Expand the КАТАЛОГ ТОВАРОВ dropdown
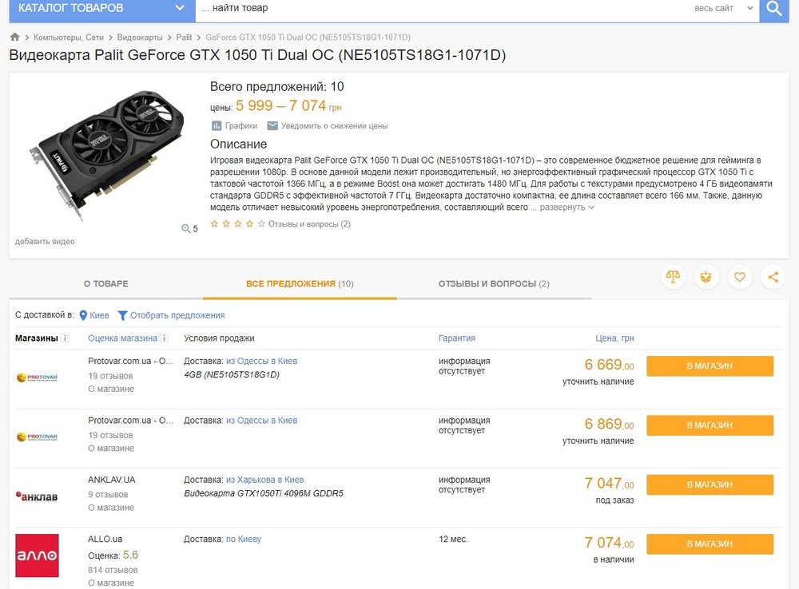799x589 pixels. [180, 9]
